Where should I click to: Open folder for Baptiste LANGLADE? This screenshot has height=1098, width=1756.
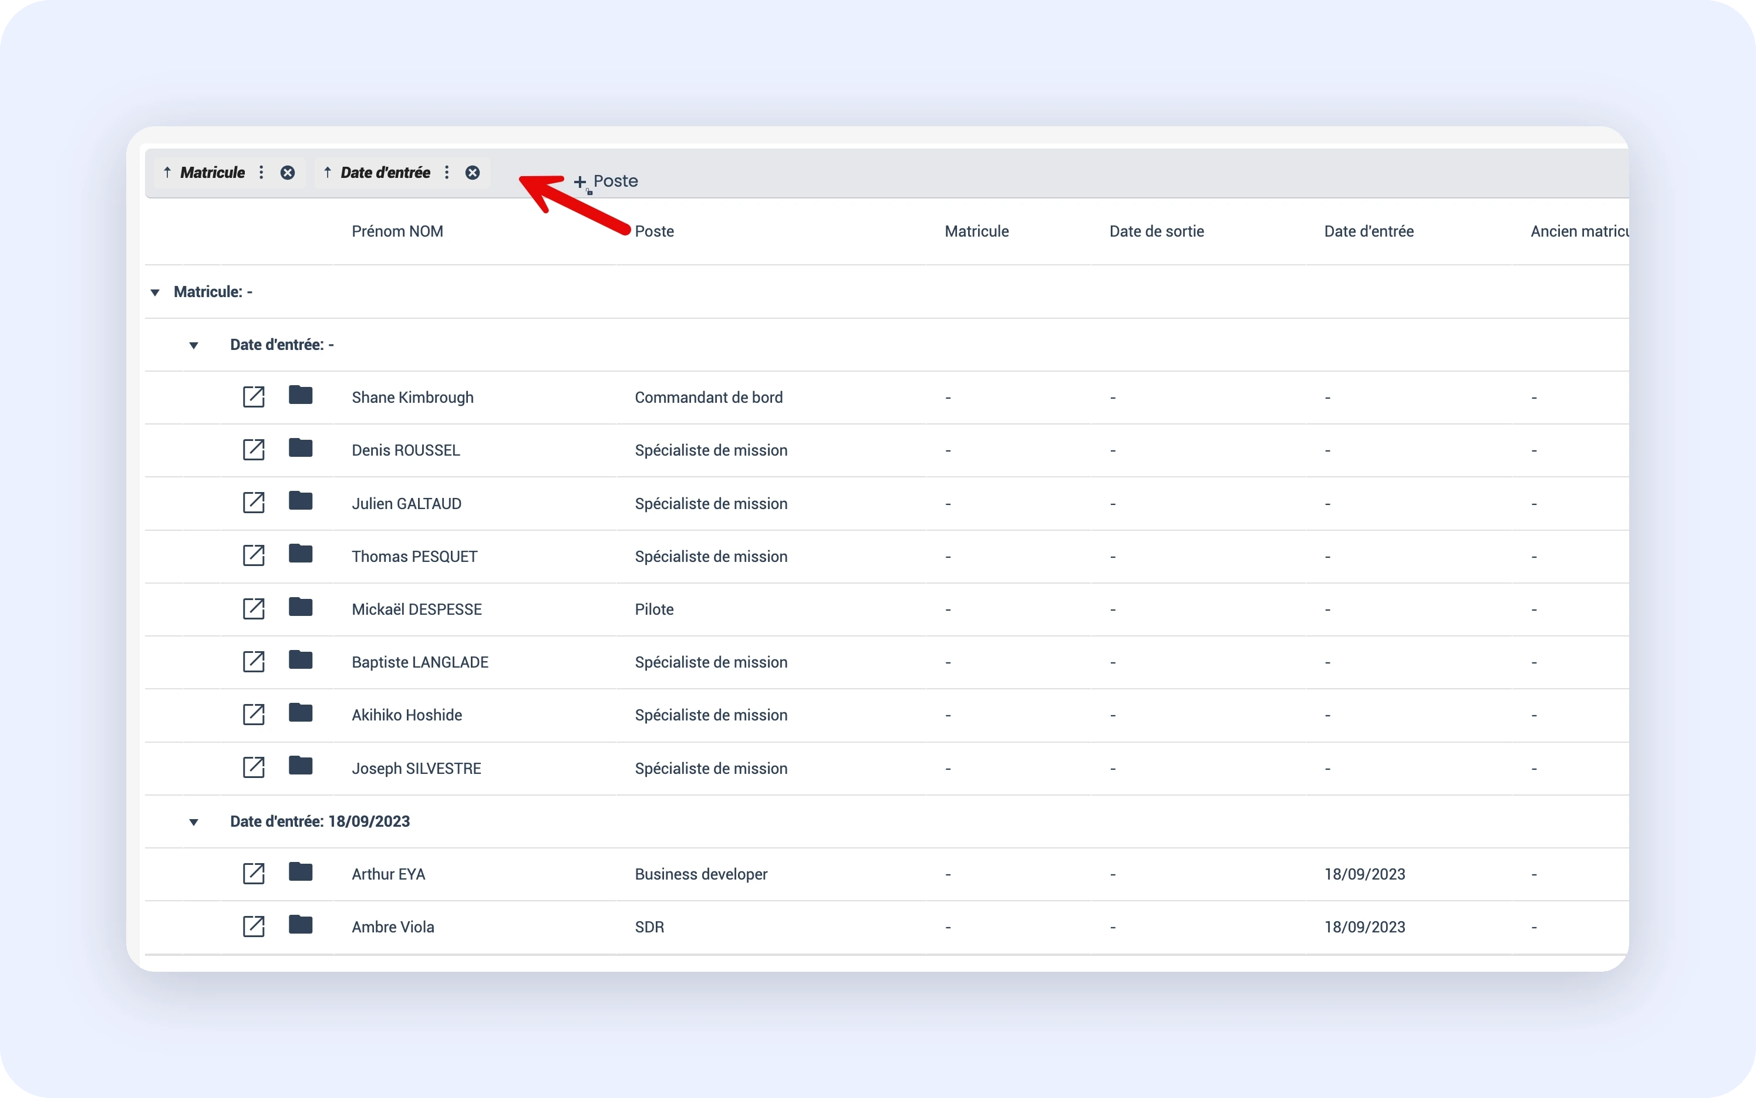point(301,660)
